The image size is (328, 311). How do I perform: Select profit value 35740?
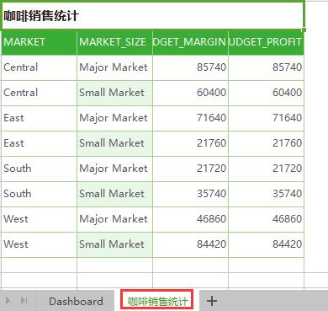pyautogui.click(x=267, y=194)
